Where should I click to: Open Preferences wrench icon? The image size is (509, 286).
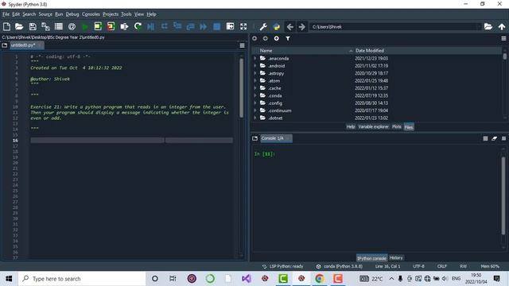(x=263, y=26)
